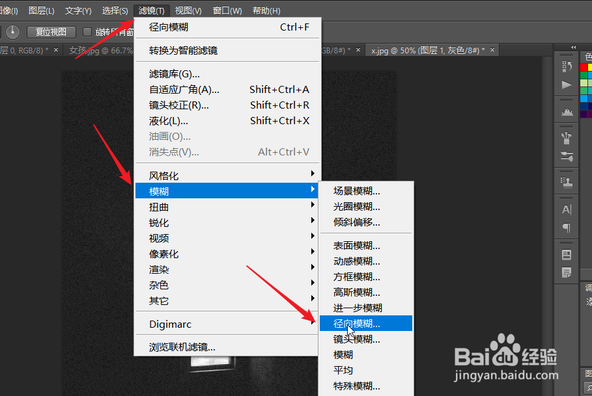592x396 pixels.
Task: Open the Histogram panel icon
Action: 567,112
